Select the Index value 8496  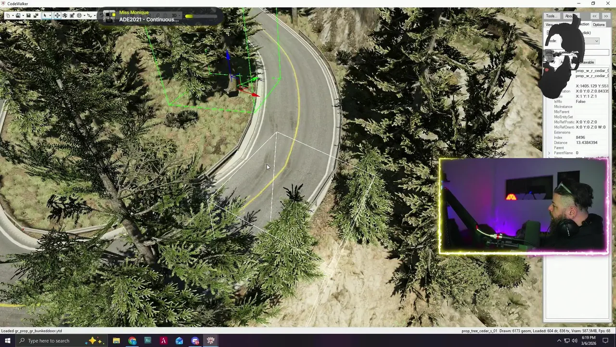coord(580,137)
